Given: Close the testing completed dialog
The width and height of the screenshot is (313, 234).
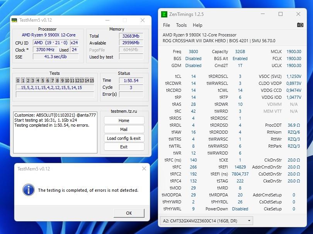Looking at the screenshot, I should click(x=144, y=169).
